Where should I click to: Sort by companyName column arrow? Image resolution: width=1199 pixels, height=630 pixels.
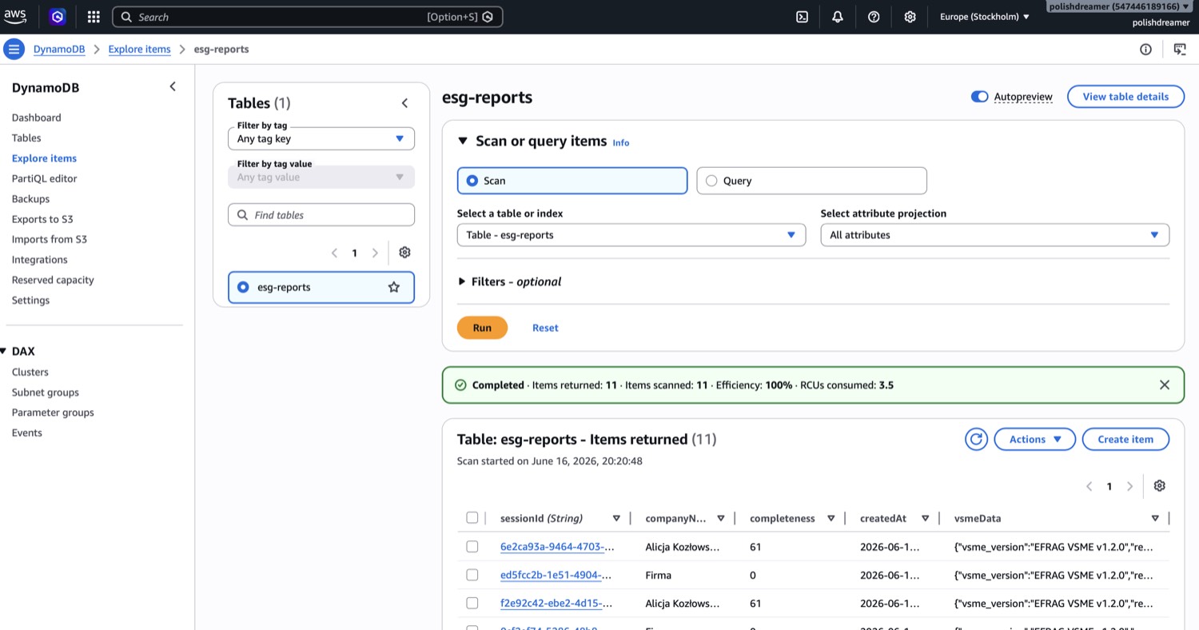point(721,518)
